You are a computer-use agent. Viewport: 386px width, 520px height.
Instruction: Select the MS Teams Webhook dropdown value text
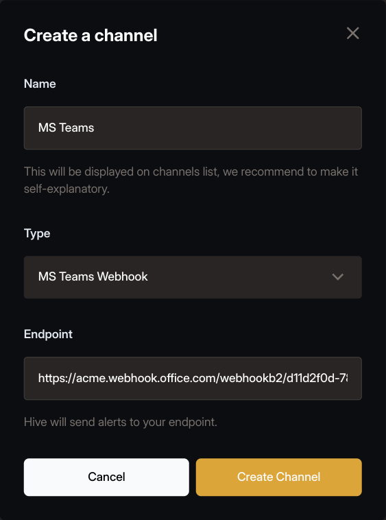[93, 276]
